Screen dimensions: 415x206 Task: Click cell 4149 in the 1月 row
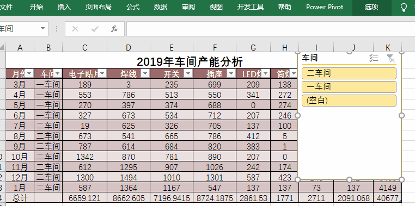point(388,188)
